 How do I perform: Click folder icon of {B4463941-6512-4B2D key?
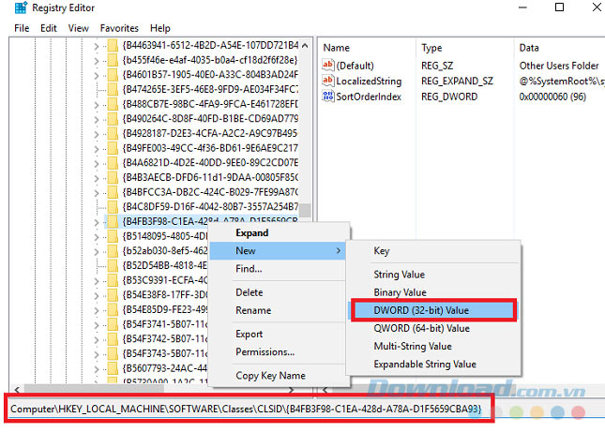pyautogui.click(x=113, y=45)
